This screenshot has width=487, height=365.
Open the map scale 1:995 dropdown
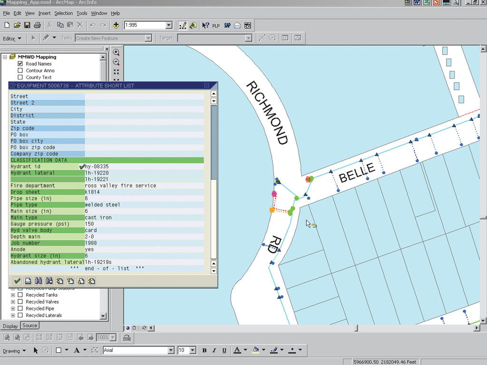[x=169, y=25]
